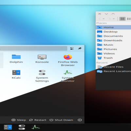The image size is (131, 131).
Task: Click System Monitor icon in taskbar
Action: [x=36, y=127]
